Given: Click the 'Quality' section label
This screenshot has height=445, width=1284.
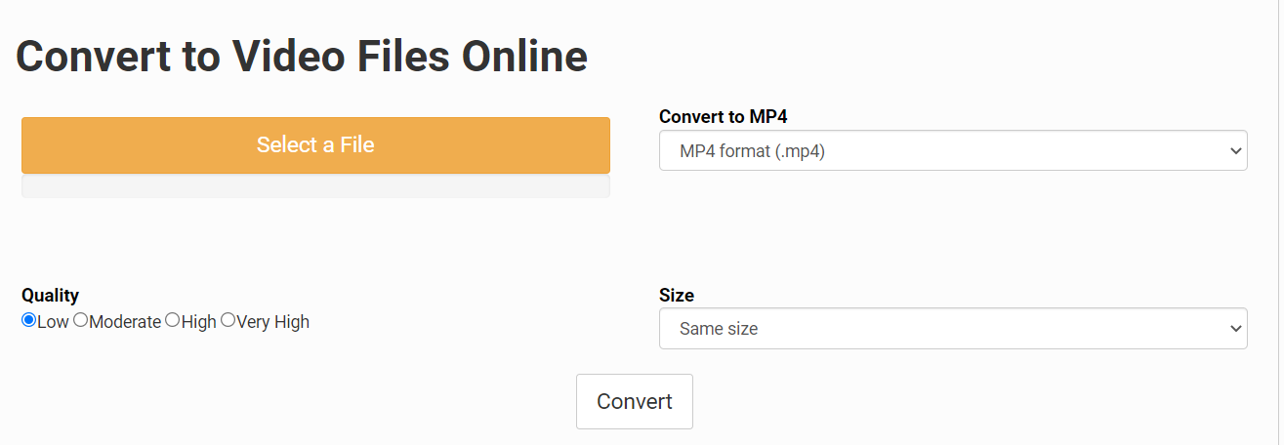Looking at the screenshot, I should [x=50, y=296].
